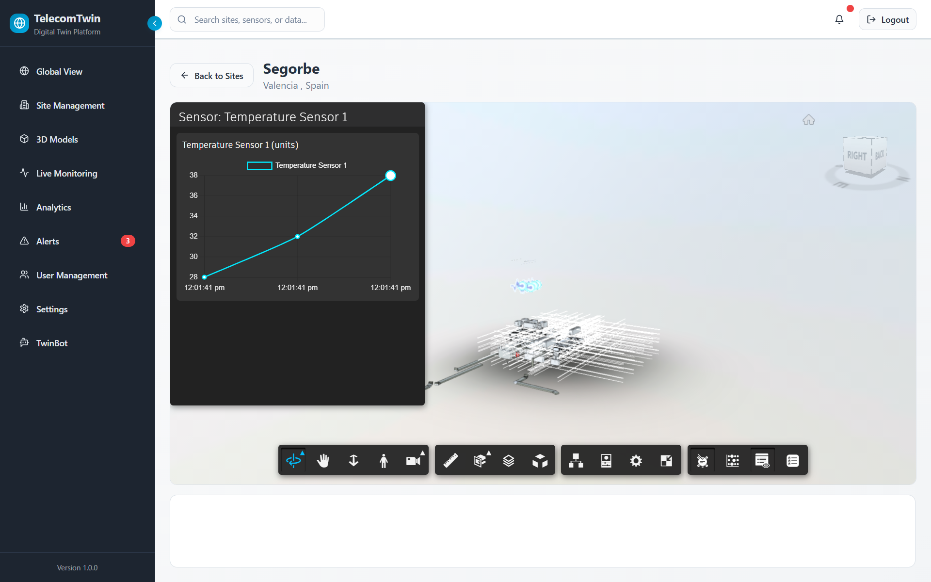The height and width of the screenshot is (582, 931).
Task: Open Live Monitoring in sidebar
Action: pyautogui.click(x=66, y=173)
